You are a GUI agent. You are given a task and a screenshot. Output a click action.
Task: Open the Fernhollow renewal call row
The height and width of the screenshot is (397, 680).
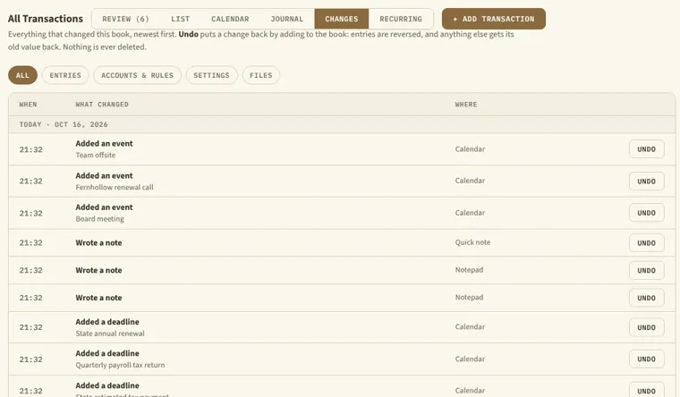[x=342, y=182]
